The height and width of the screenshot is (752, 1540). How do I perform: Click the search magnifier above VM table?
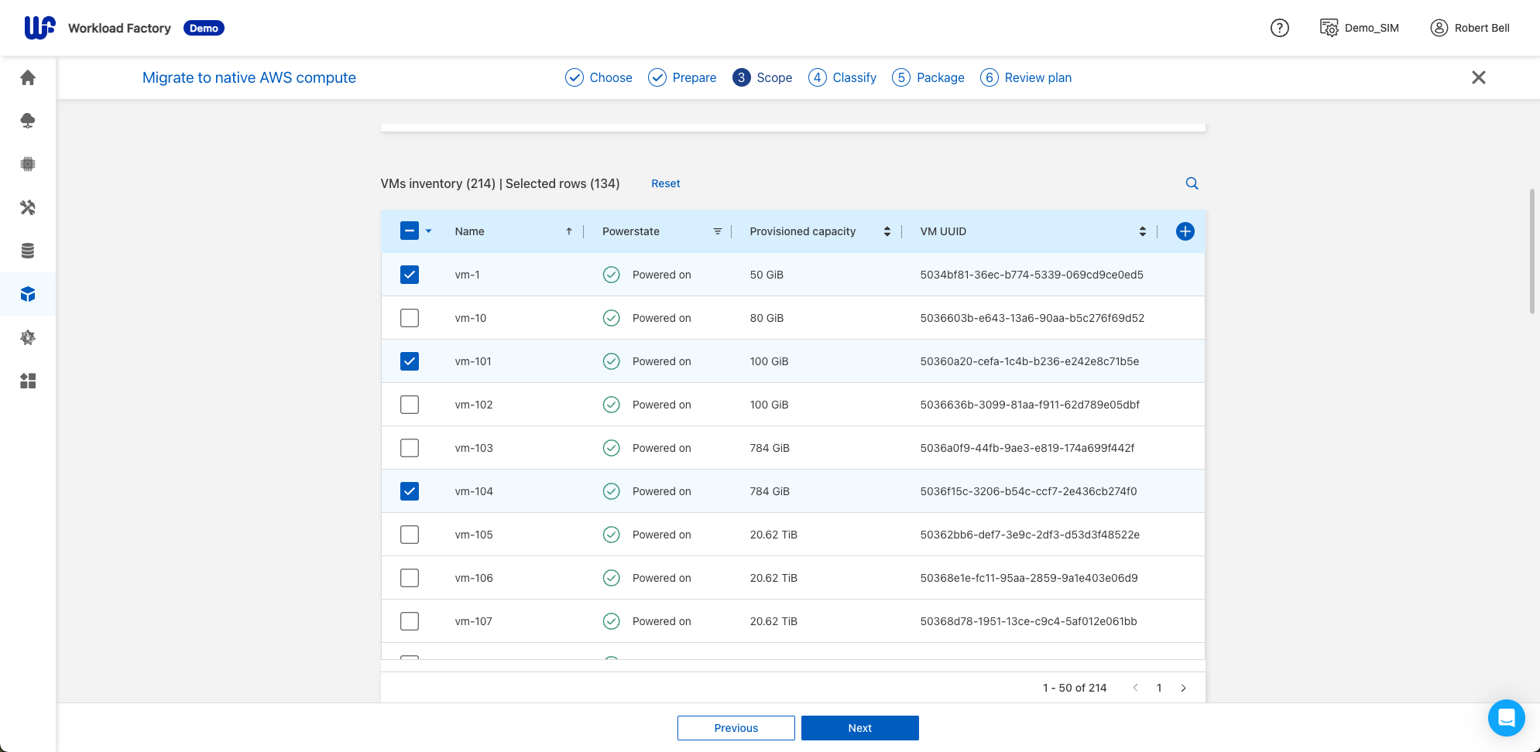point(1192,183)
